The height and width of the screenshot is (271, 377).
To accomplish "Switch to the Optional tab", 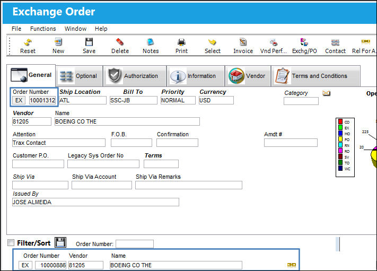I will [x=79, y=76].
